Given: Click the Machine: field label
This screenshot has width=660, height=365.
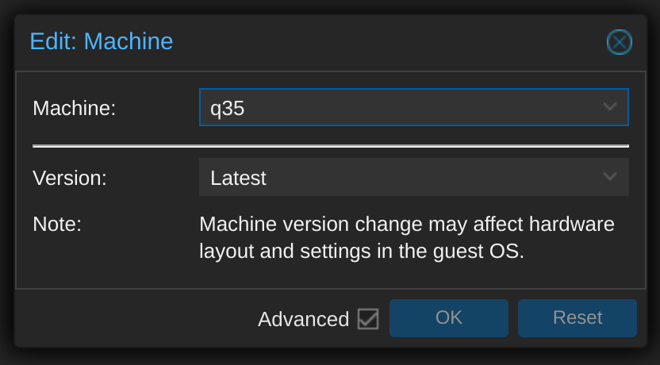Looking at the screenshot, I should 75,108.
